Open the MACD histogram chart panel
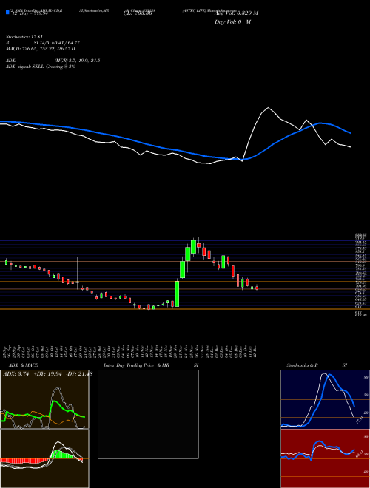 click(44, 458)
